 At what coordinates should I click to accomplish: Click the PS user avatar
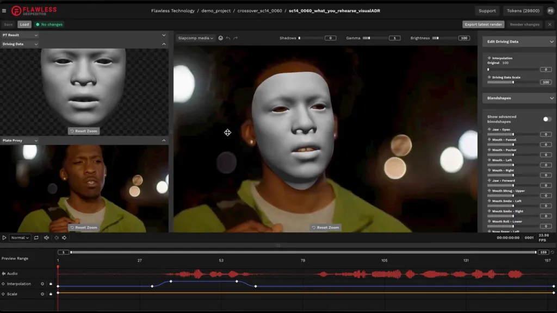(550, 11)
